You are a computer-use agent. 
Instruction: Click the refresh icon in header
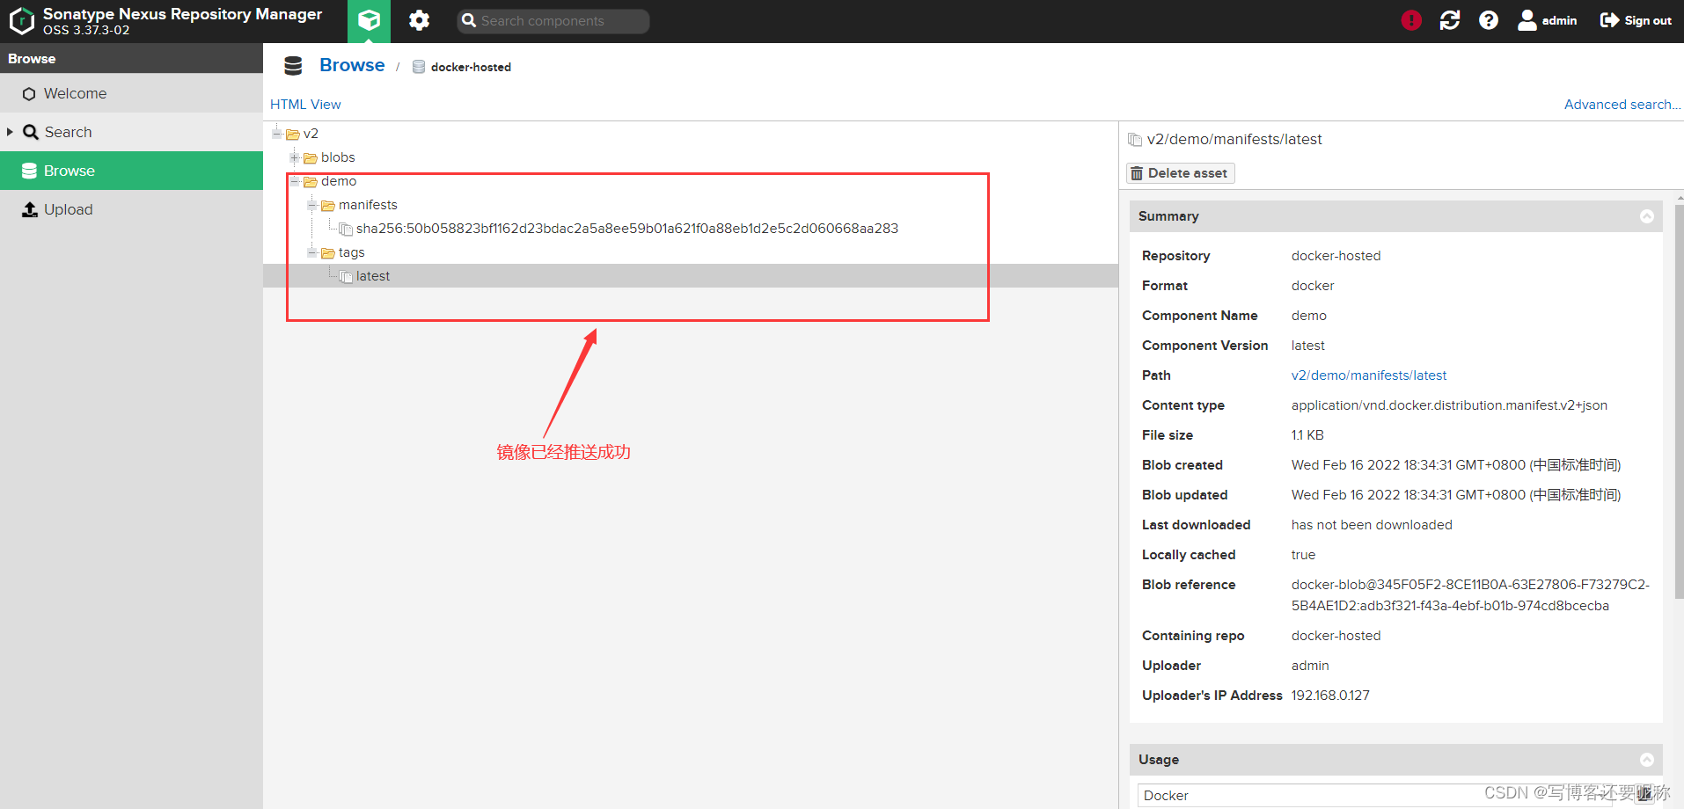[1450, 20]
